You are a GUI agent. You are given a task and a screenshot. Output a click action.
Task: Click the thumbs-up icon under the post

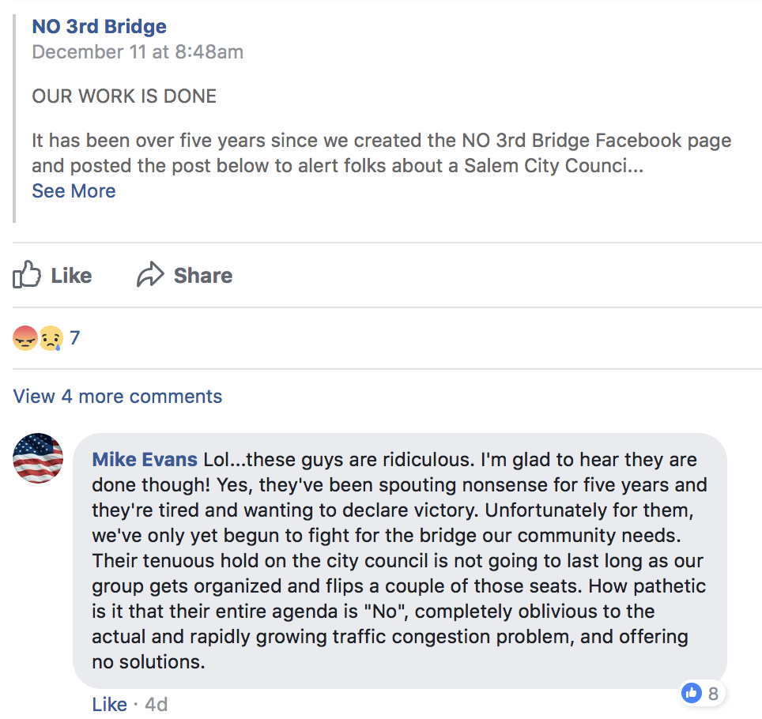[26, 274]
